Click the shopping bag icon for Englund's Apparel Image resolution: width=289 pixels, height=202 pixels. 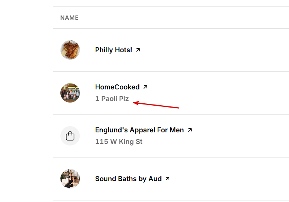click(70, 136)
